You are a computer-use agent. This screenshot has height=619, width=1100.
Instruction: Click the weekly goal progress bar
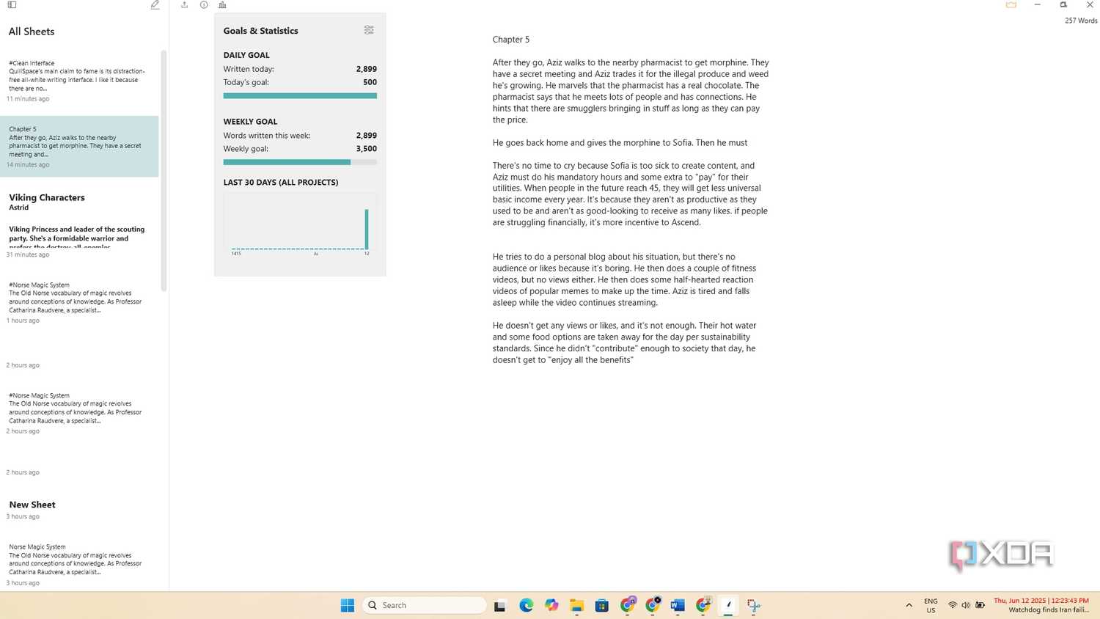pyautogui.click(x=300, y=162)
